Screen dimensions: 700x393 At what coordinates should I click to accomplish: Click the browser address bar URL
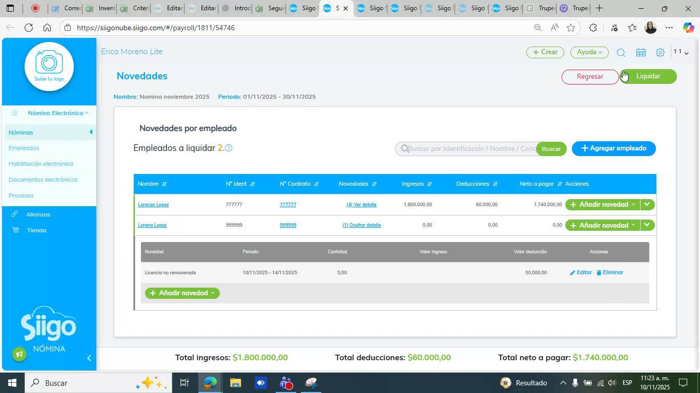(x=156, y=28)
